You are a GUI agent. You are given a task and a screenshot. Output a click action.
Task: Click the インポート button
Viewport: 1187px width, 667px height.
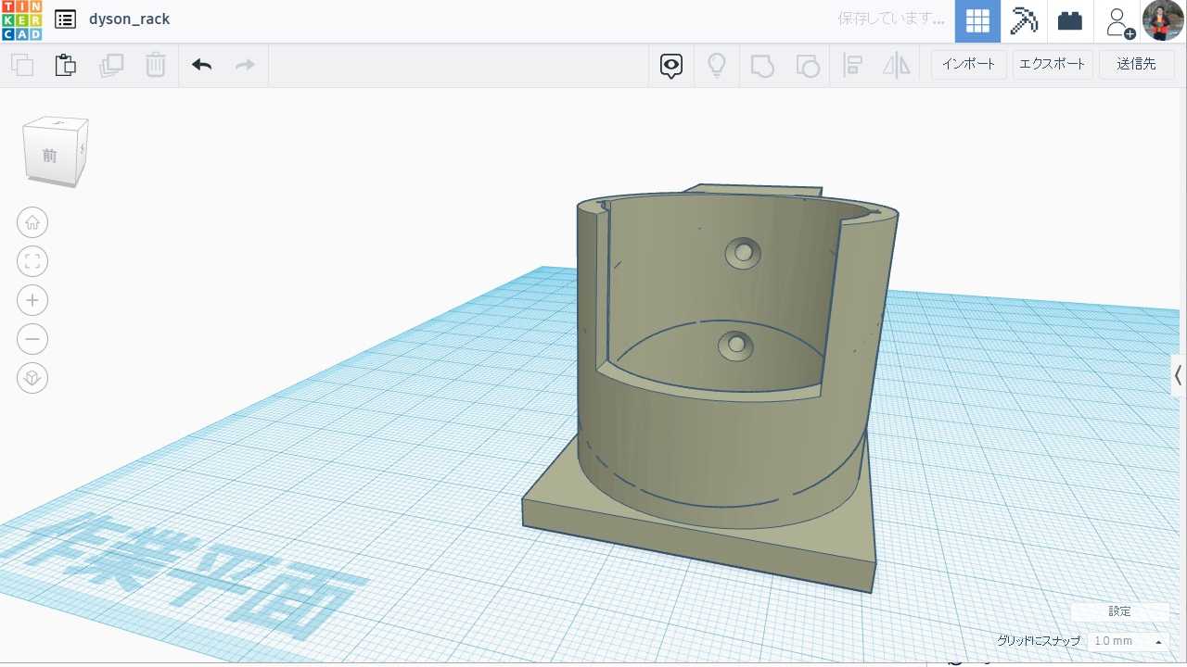click(x=968, y=64)
